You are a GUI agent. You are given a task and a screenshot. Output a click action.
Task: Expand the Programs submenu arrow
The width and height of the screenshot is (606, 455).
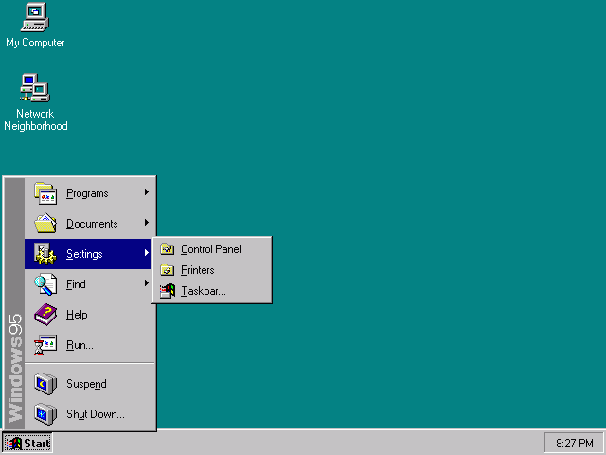click(147, 191)
